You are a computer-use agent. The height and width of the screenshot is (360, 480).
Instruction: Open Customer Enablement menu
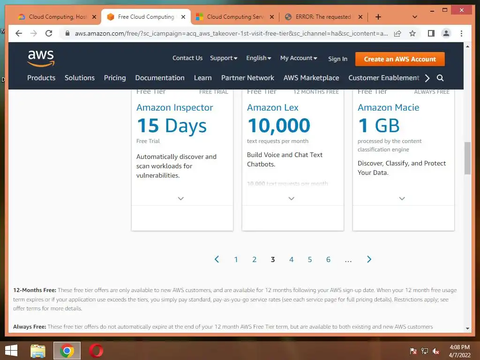(383, 78)
